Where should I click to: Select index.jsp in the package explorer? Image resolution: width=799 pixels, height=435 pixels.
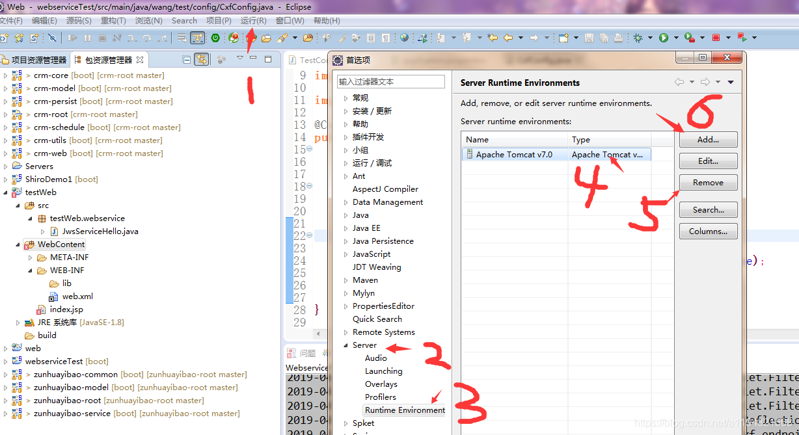point(66,310)
